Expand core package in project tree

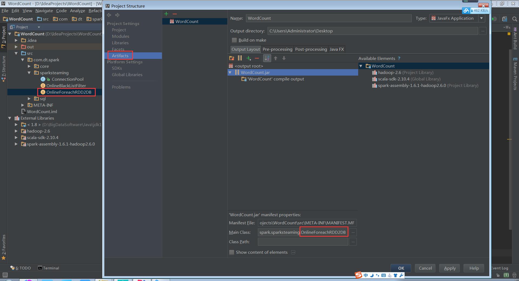[29, 66]
